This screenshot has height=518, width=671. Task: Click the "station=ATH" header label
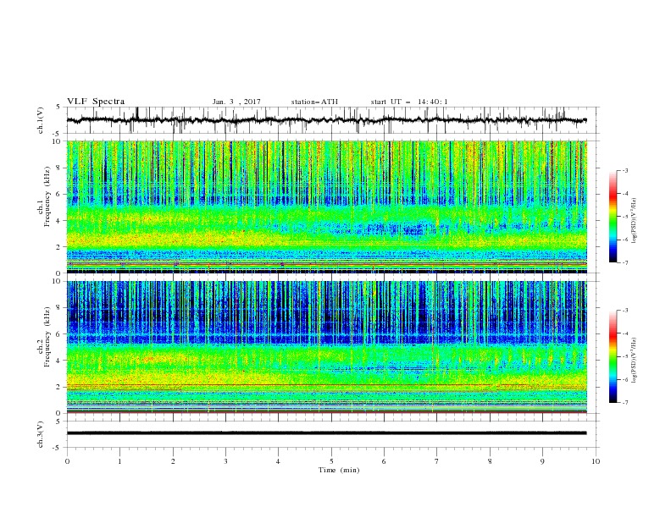coord(314,102)
